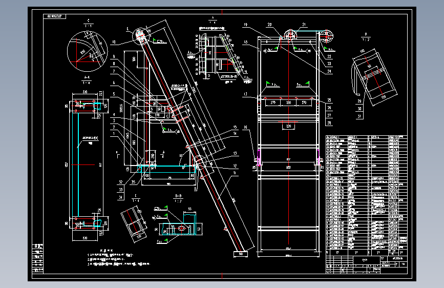
Task: Pick the 280 dimension in front view
Action: point(288,102)
